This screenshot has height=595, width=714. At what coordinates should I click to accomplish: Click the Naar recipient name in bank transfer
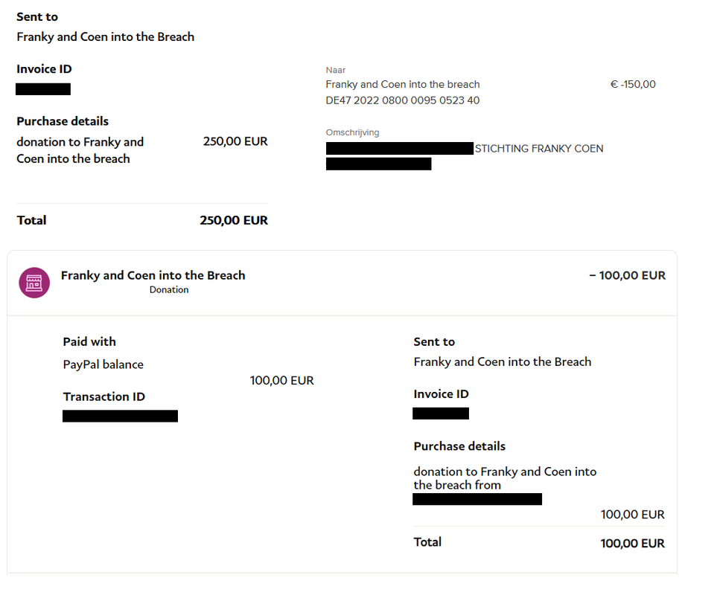pos(403,84)
